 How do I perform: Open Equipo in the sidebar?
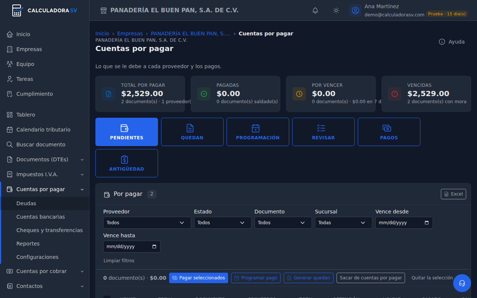coord(45,64)
